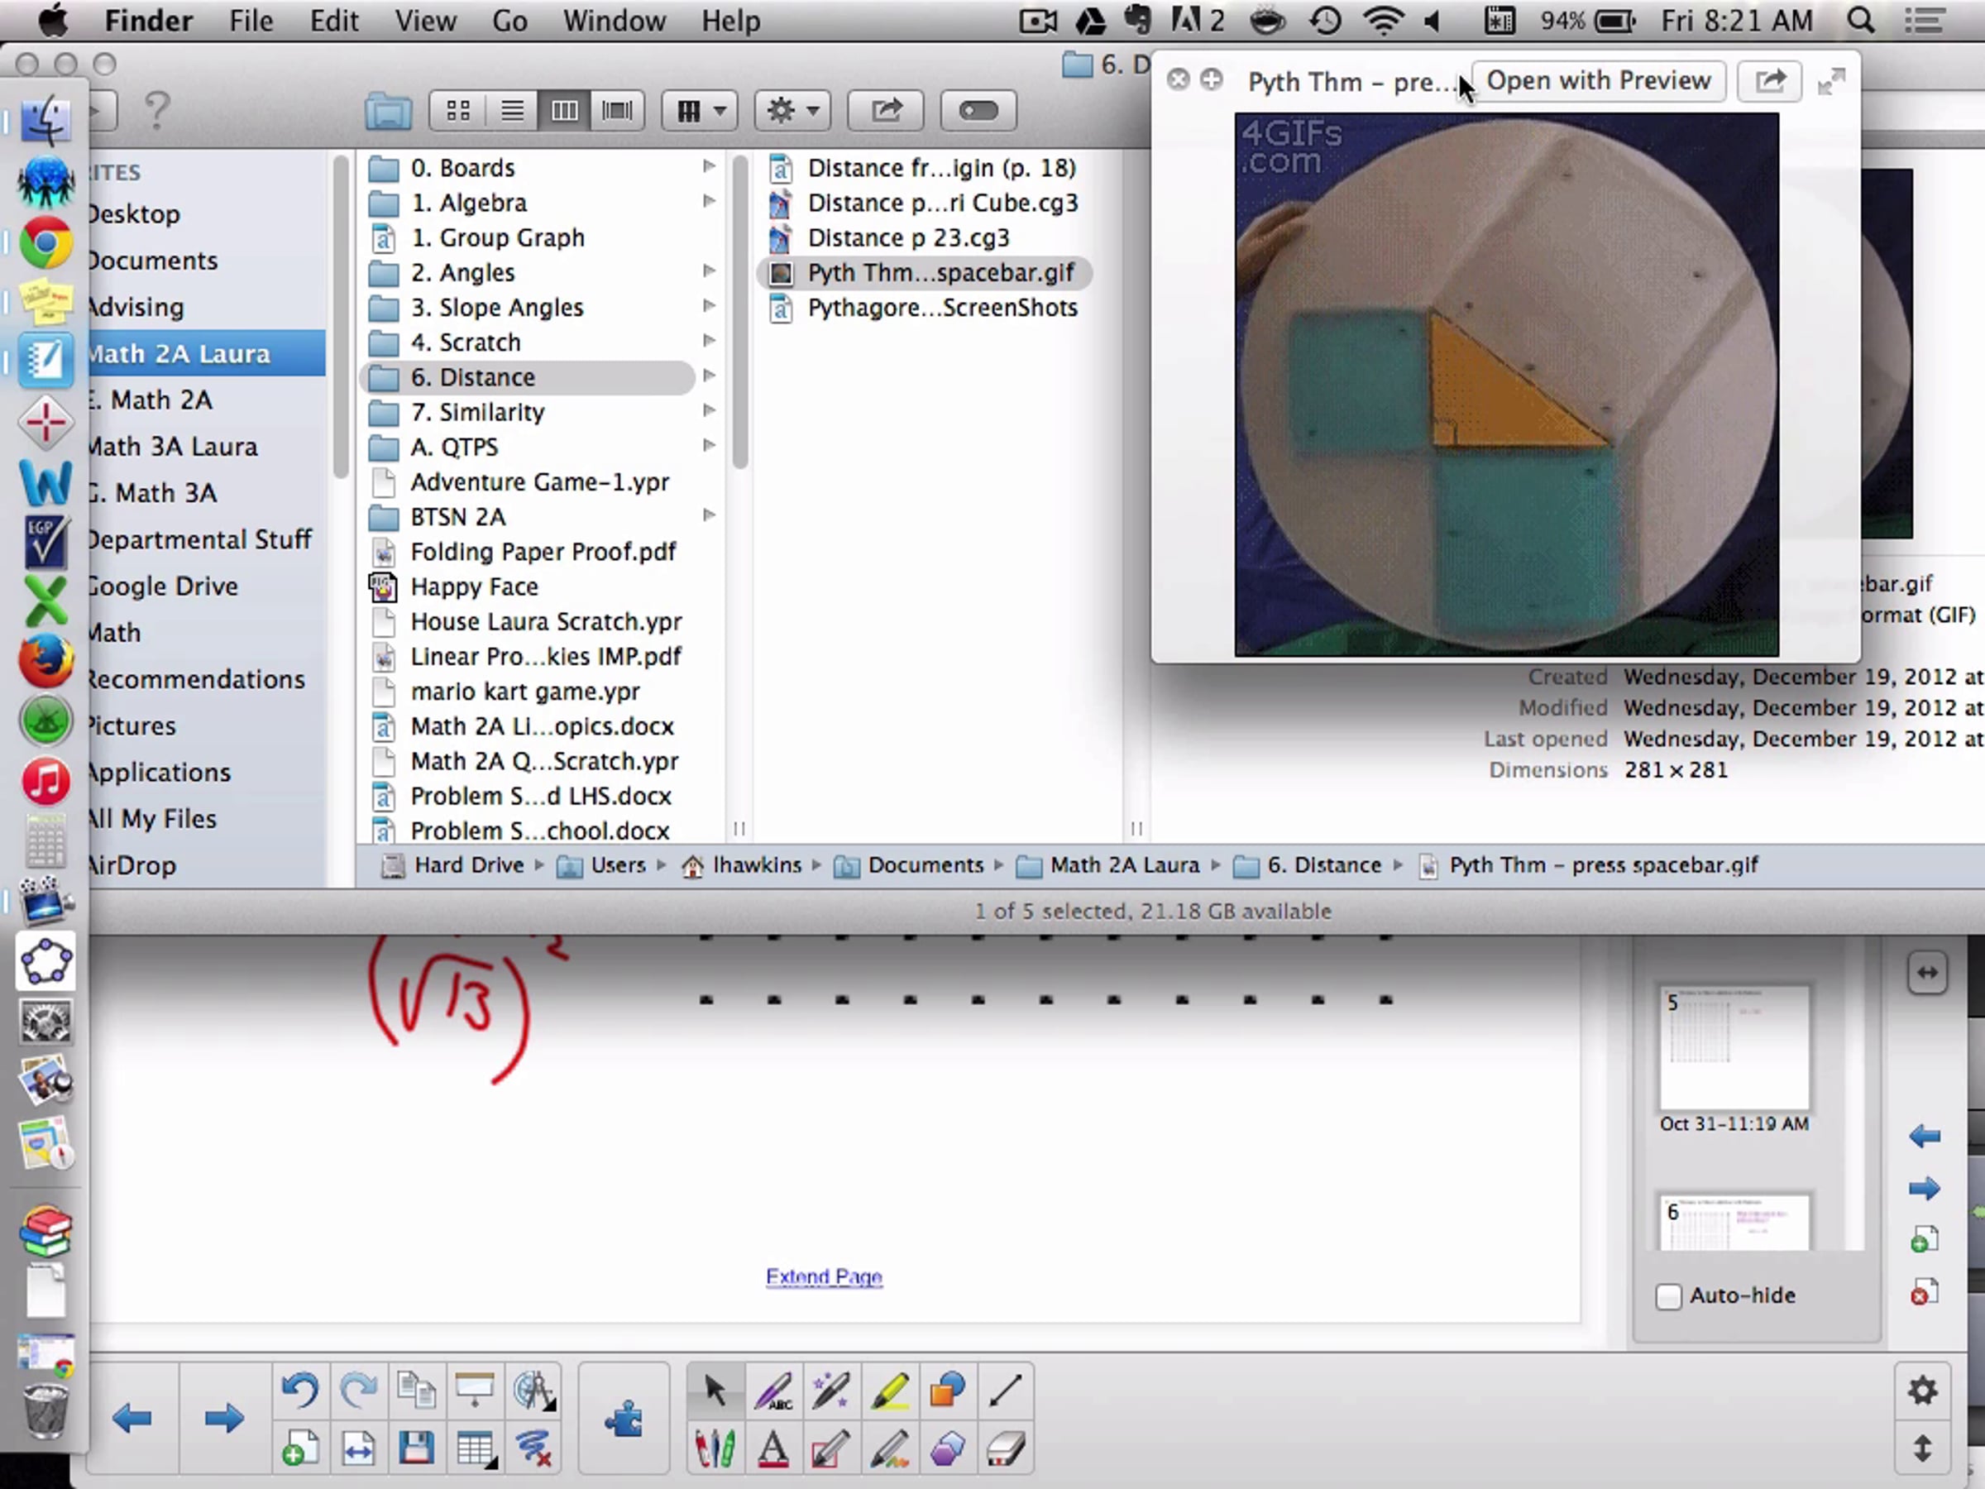Viewport: 1985px width, 1489px height.
Task: Switch Finder to icon view
Action: coord(458,110)
